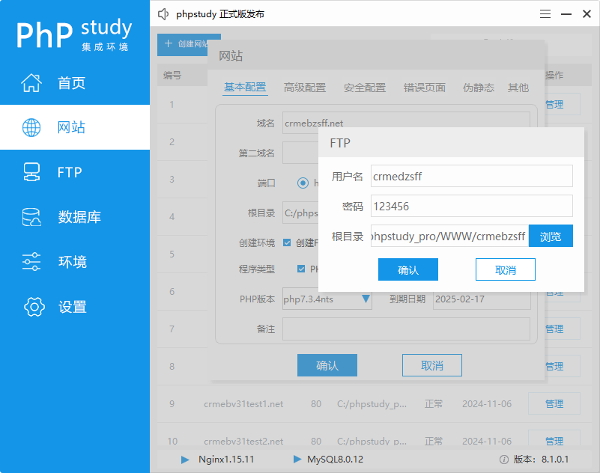The image size is (600, 473).
Task: Select the 端口 http radio button
Action: point(303,183)
